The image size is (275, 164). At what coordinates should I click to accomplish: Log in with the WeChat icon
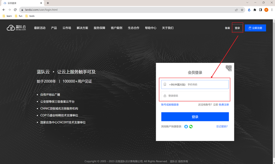pos(191,127)
